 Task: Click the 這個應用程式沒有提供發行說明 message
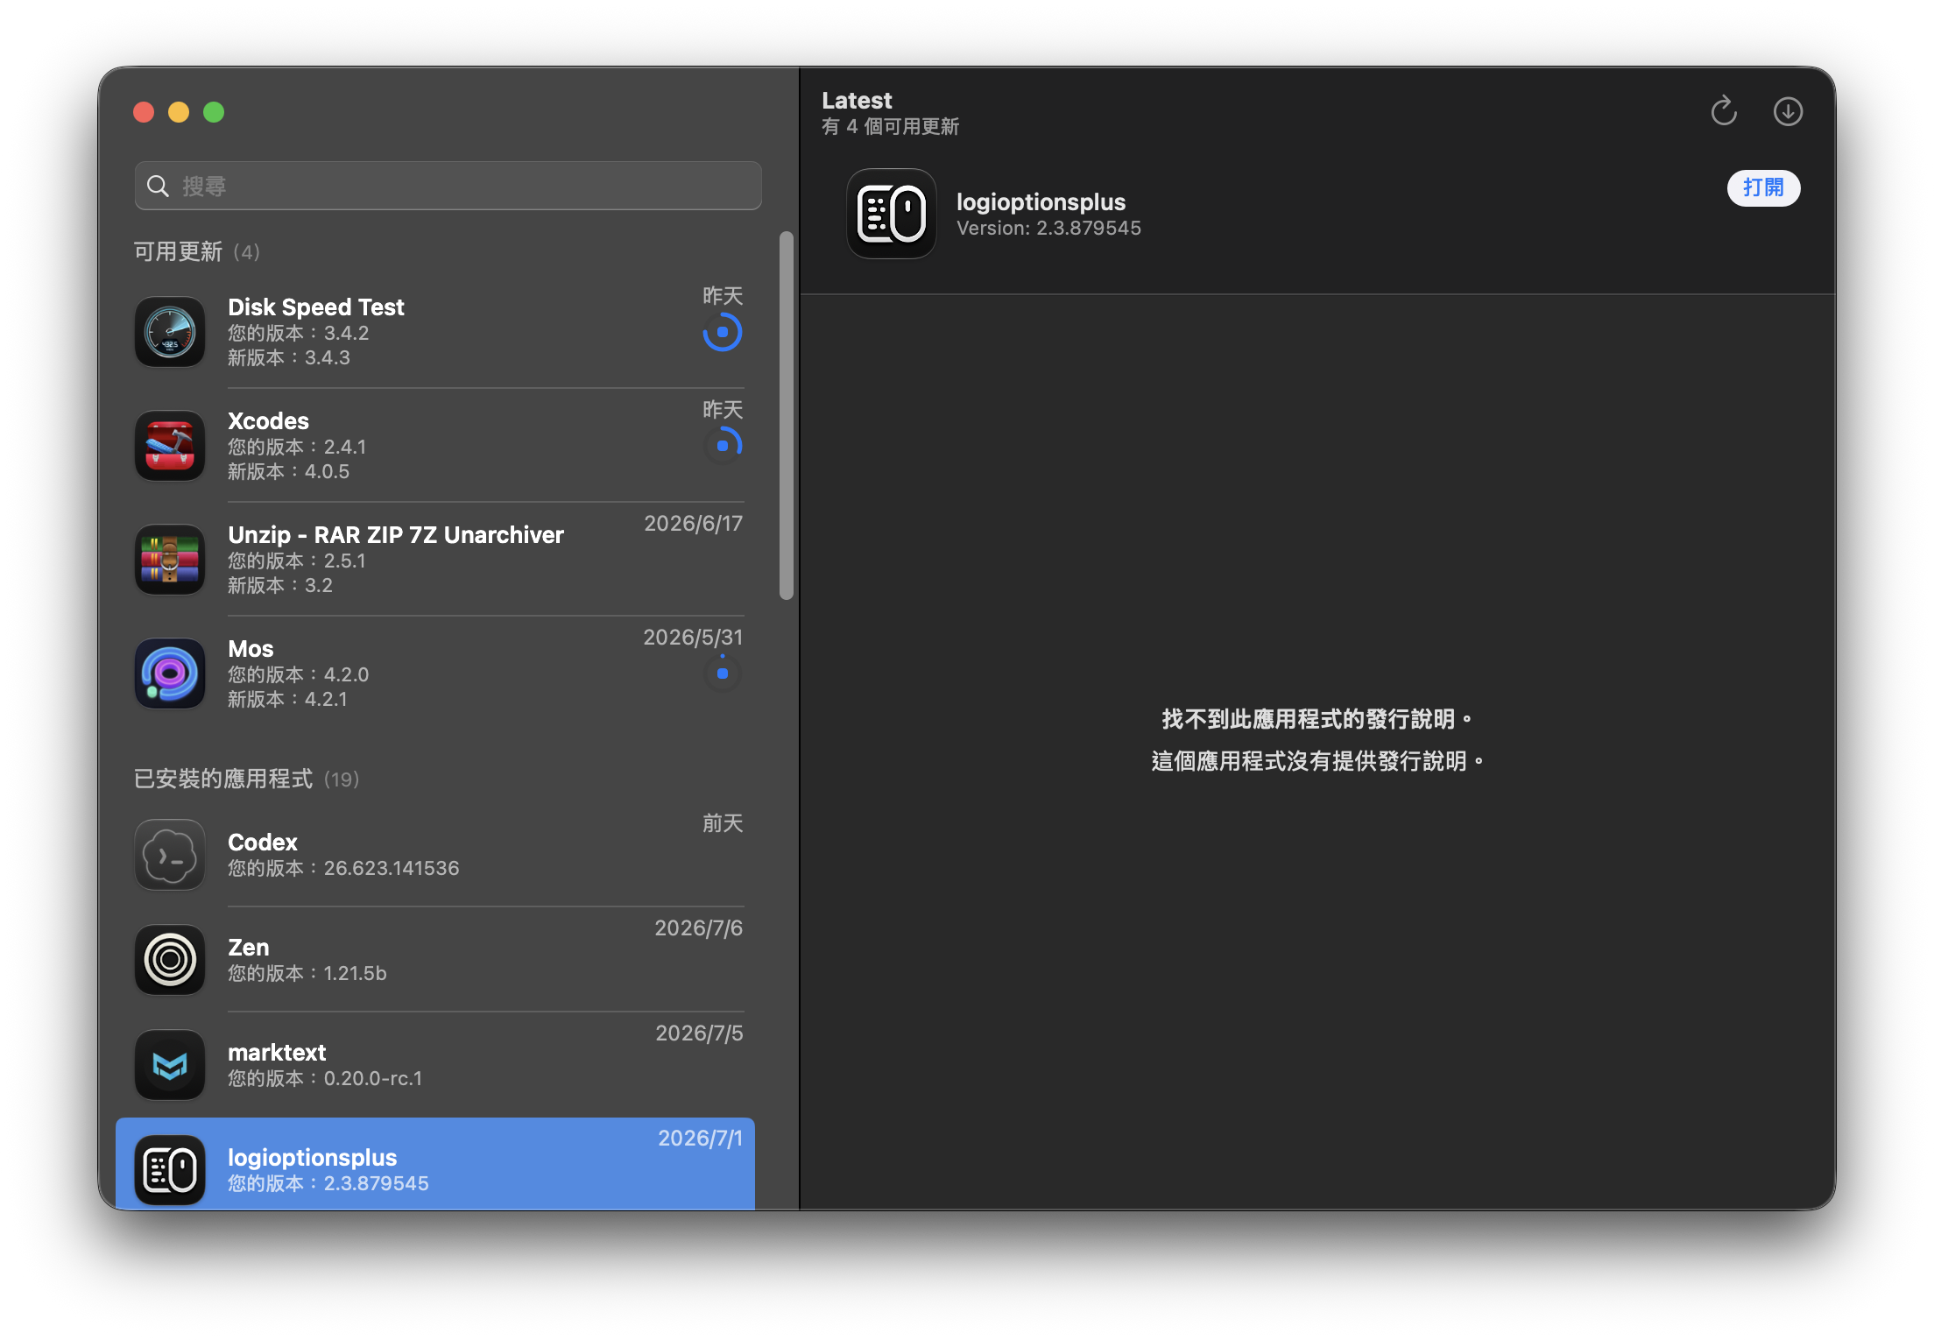point(1316,761)
